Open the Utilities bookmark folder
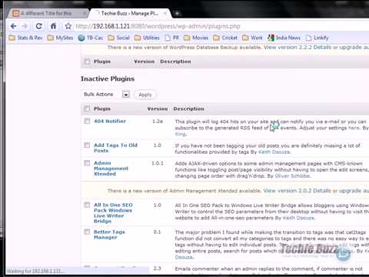The height and width of the screenshot is (277, 369). click(147, 38)
